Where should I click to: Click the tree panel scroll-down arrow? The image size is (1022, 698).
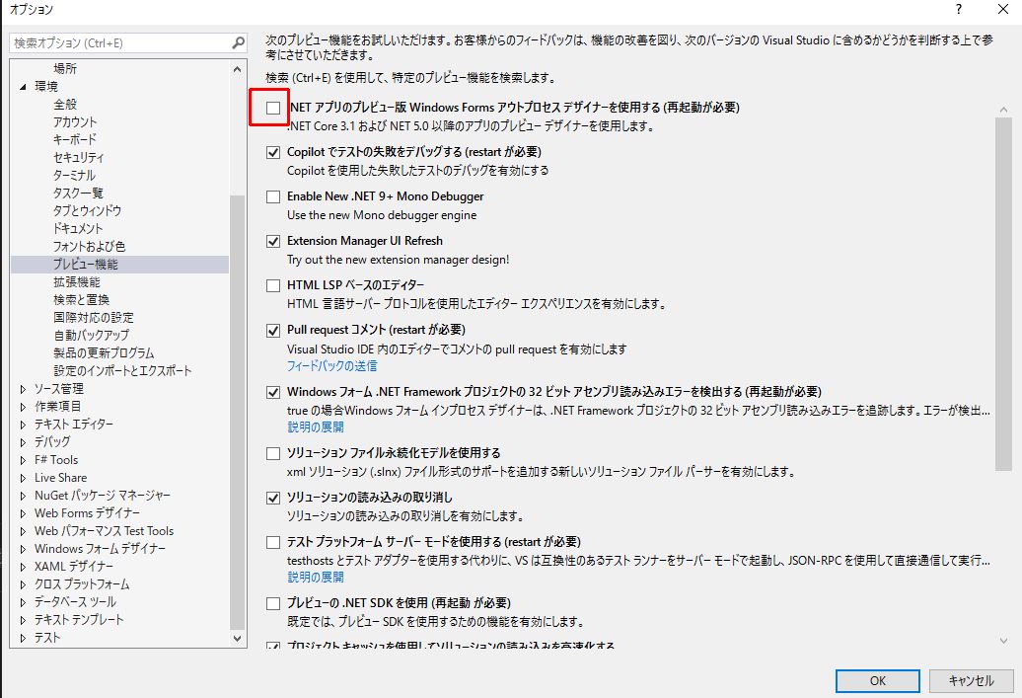click(237, 639)
